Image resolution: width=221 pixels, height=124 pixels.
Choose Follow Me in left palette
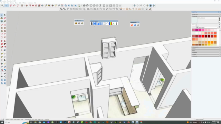click(5, 44)
